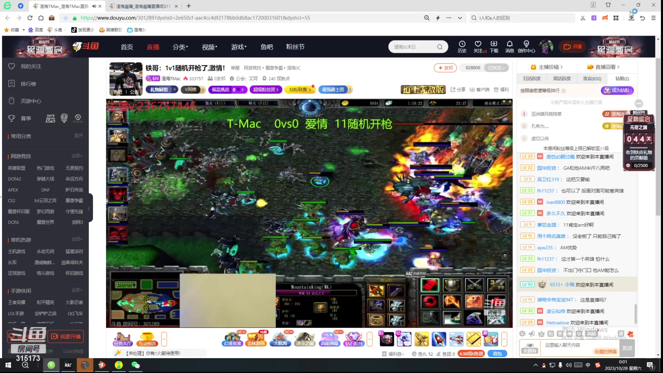The width and height of the screenshot is (663, 373).
Task: Click the 发送 send button
Action: click(627, 348)
